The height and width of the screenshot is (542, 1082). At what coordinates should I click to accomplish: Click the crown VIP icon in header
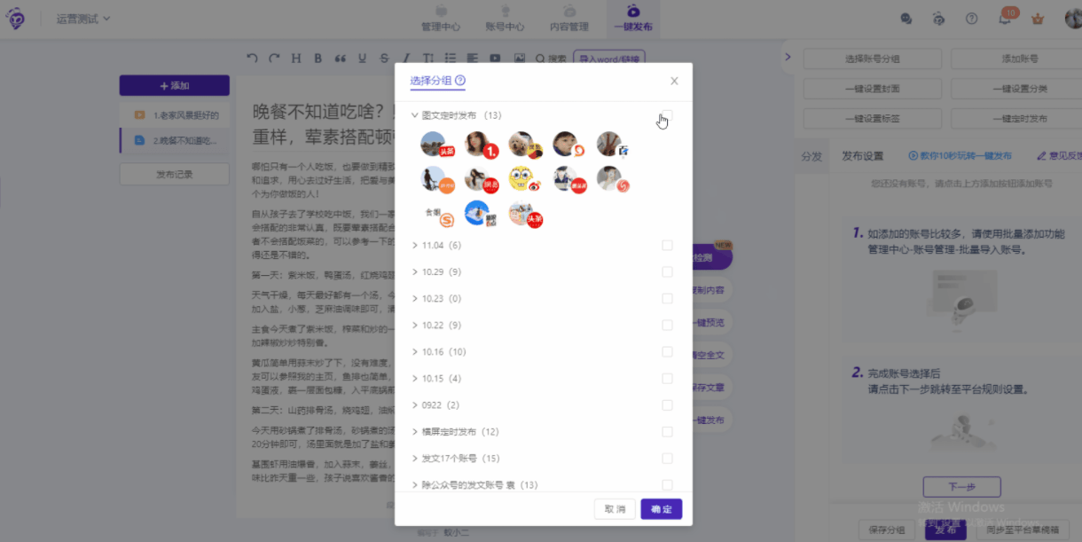pyautogui.click(x=1038, y=19)
